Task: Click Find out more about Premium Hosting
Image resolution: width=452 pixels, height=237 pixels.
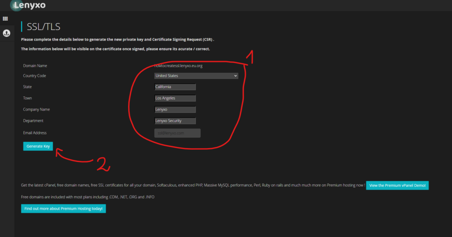Action: [64, 208]
